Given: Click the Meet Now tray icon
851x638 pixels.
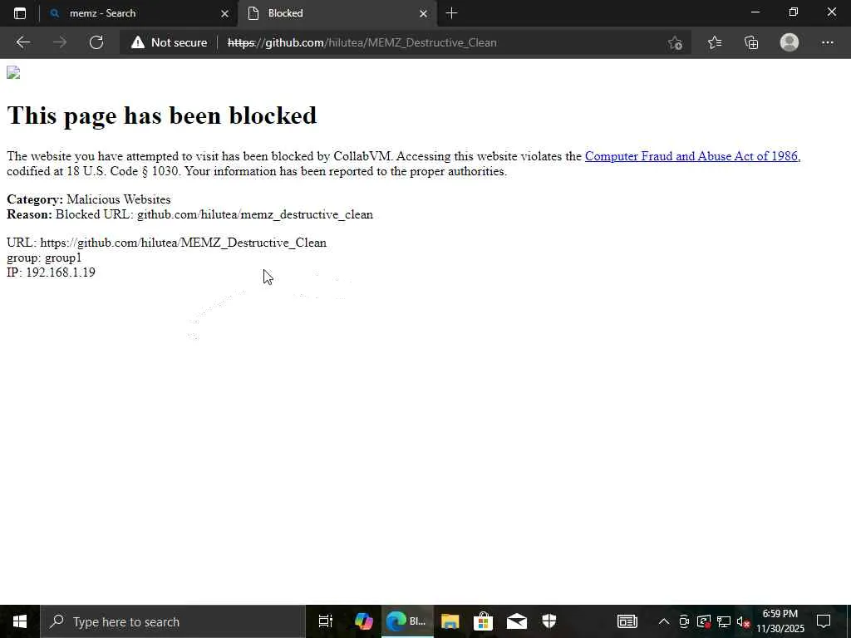Looking at the screenshot, I should [x=684, y=621].
